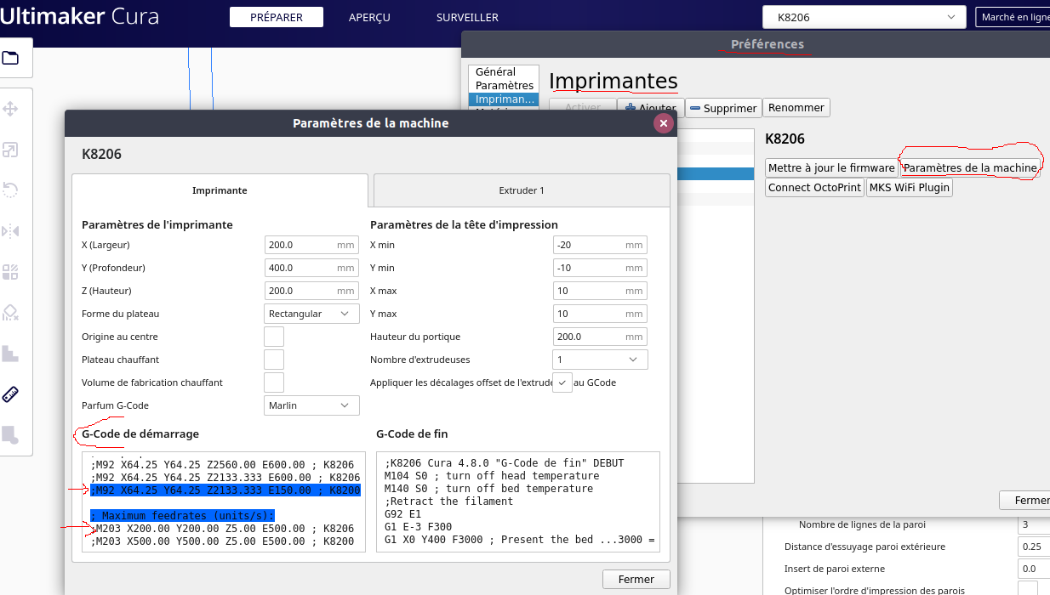This screenshot has width=1050, height=595.
Task: Click the Connect OctoPrint button
Action: pyautogui.click(x=815, y=187)
